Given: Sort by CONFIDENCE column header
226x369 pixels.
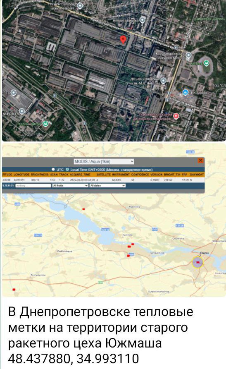Looking at the screenshot, I should (140, 175).
